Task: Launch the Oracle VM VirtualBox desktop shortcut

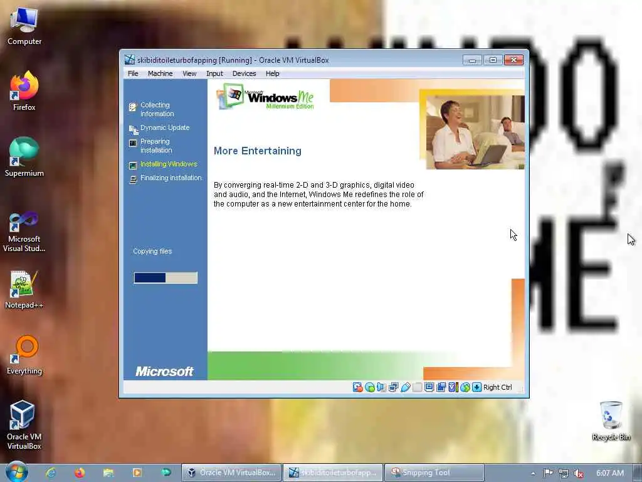Action: (24, 425)
